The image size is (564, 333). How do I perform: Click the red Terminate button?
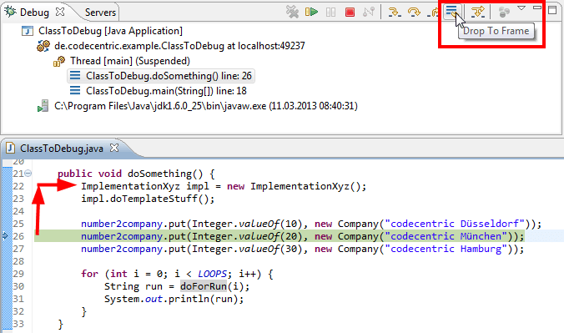(x=350, y=13)
